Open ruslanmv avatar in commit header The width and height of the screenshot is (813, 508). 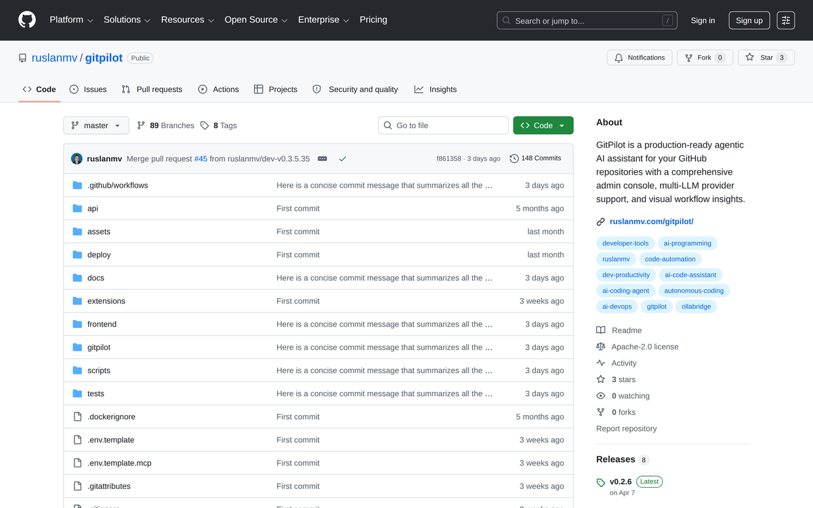coord(77,158)
